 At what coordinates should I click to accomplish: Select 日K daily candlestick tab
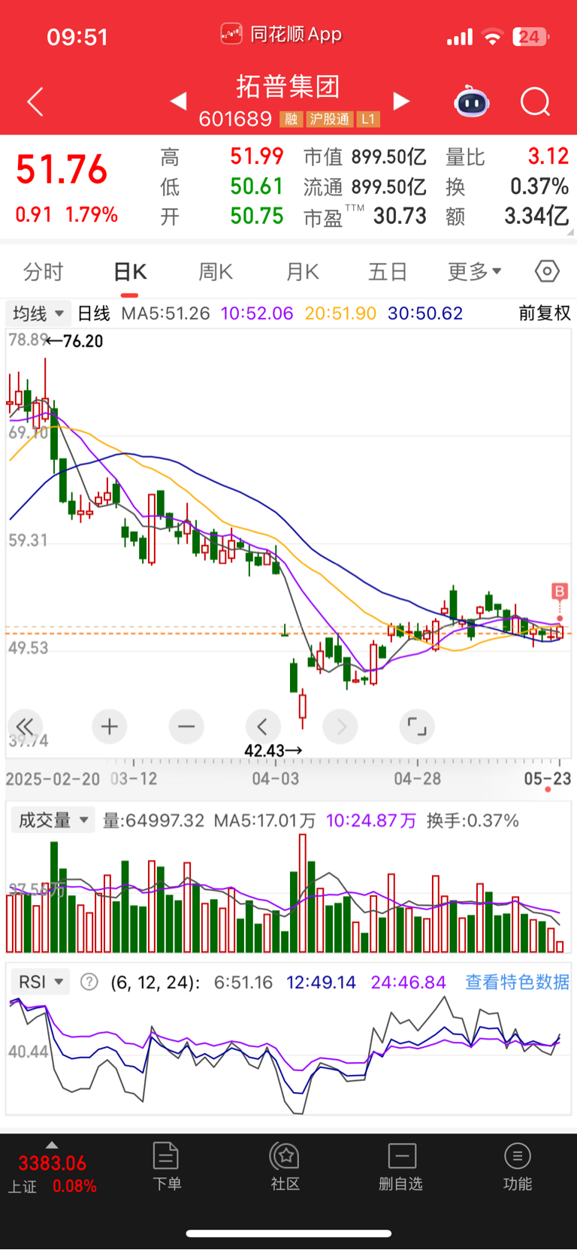click(130, 271)
